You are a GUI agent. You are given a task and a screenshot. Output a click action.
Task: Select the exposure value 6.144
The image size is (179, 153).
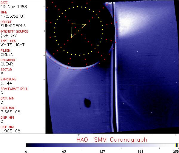click(x=6, y=83)
